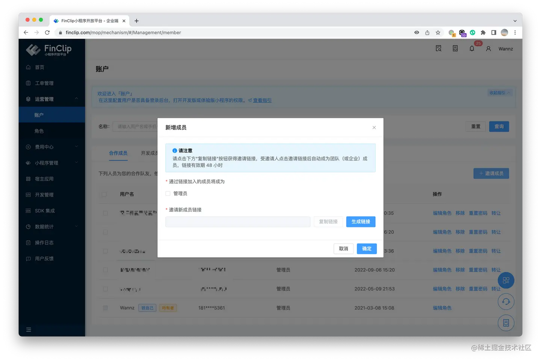Open the floating QR code button

(506, 280)
